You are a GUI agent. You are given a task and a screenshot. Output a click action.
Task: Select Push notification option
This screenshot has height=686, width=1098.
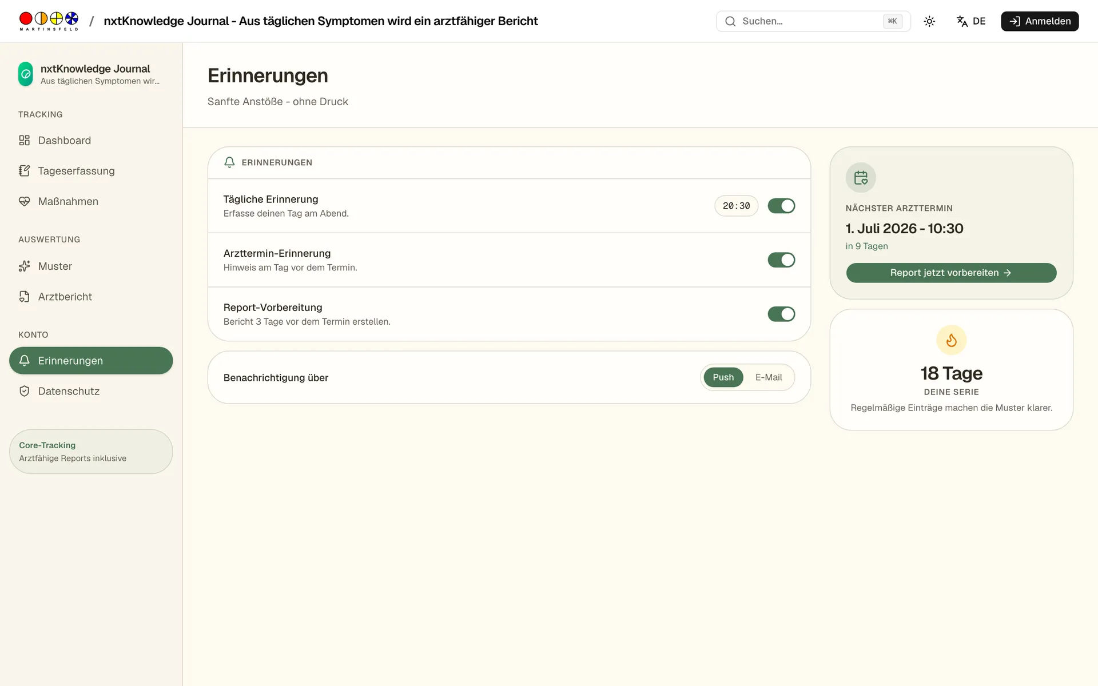point(723,377)
